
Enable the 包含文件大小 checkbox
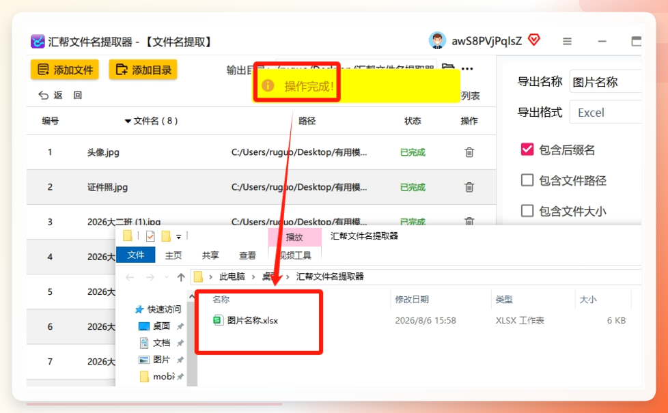527,211
